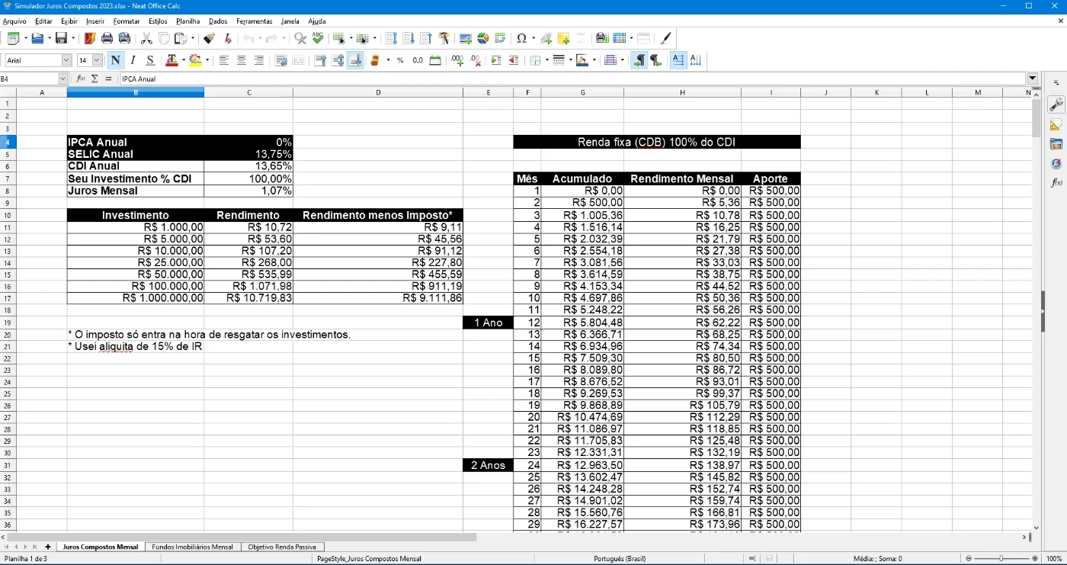
Task: Open the Name Box B4 dropdown
Action: point(63,79)
